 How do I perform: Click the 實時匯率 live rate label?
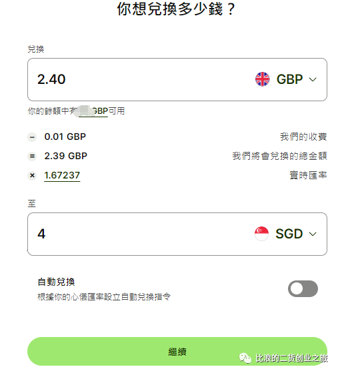[x=308, y=175]
